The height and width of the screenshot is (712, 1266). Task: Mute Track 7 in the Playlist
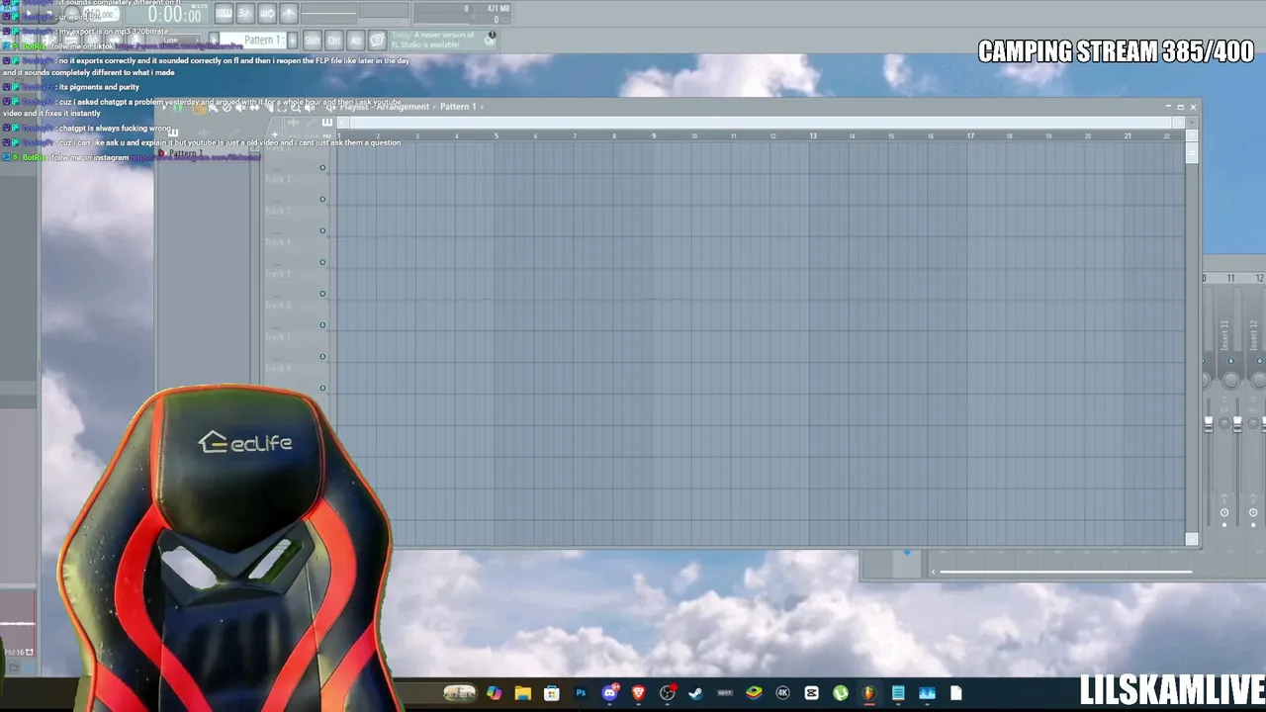322,357
